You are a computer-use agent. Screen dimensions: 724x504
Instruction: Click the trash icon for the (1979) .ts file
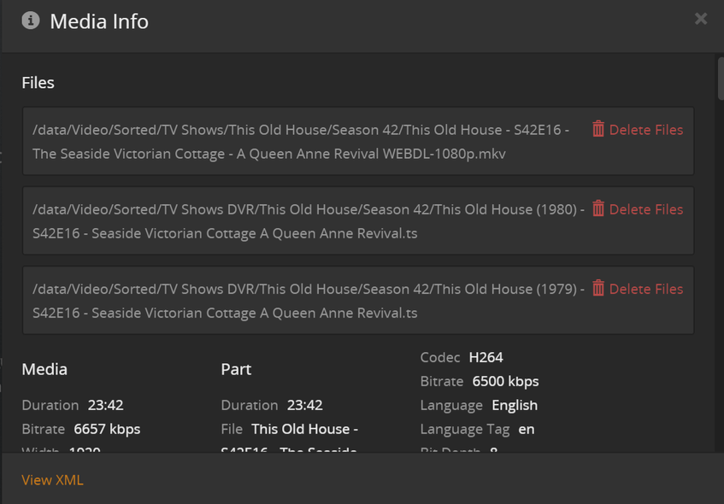[598, 288]
